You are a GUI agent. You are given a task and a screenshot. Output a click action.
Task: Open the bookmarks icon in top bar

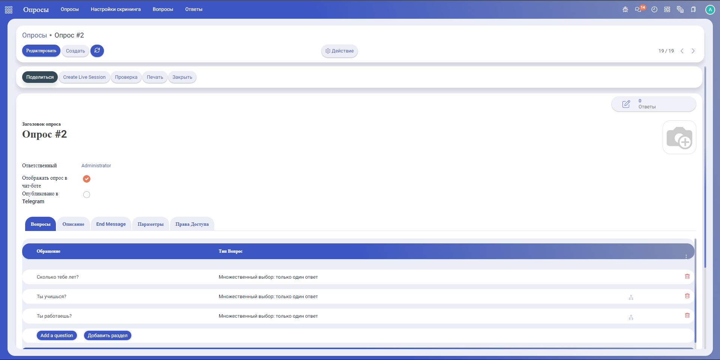tap(693, 9)
